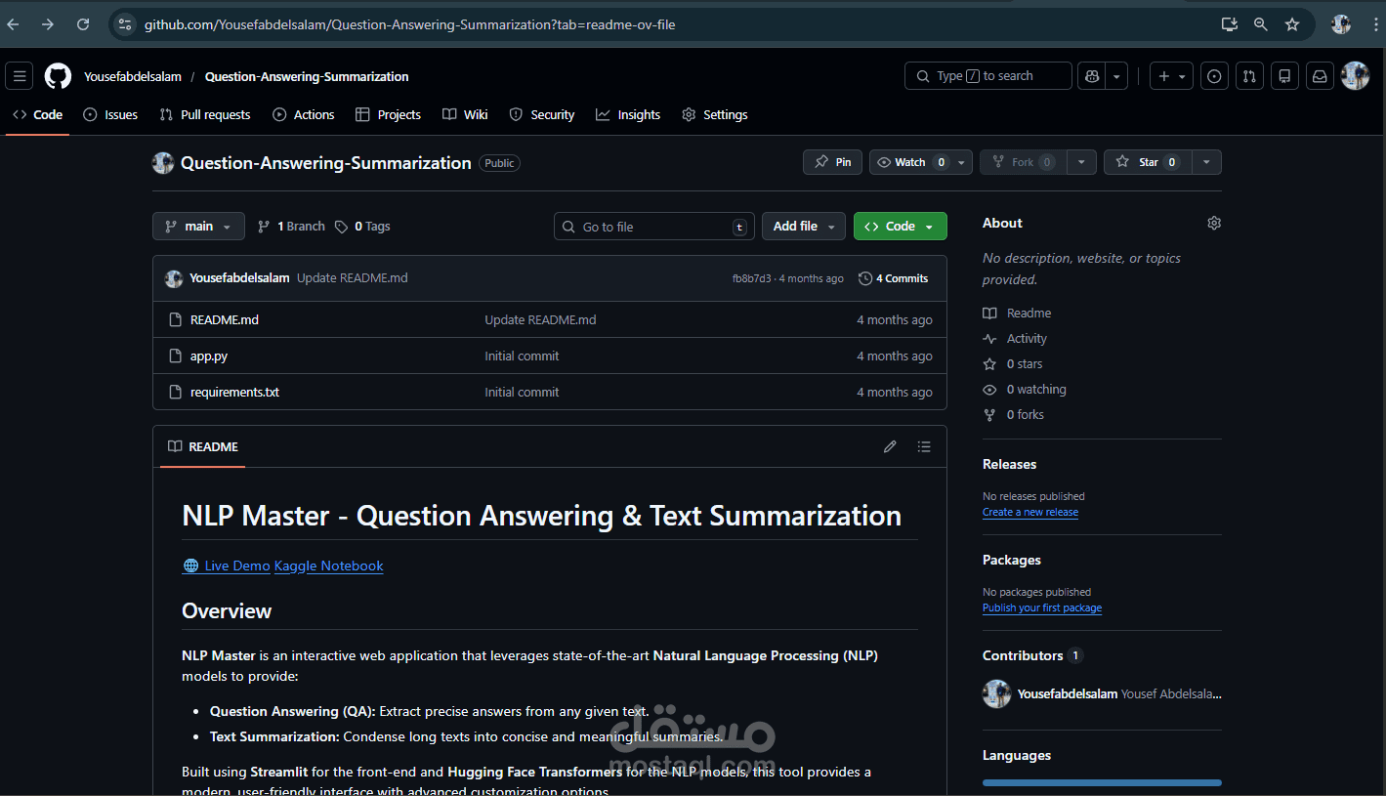
Task: Click the search box in header
Action: [x=987, y=76]
